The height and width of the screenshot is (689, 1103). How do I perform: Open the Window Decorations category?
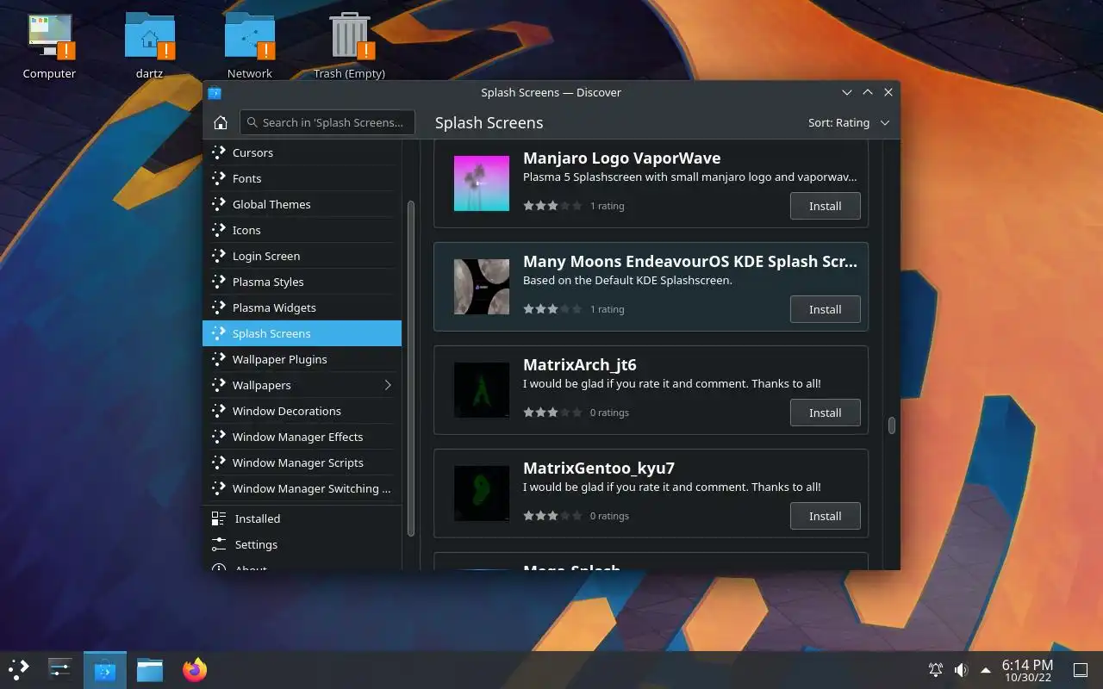point(302,411)
